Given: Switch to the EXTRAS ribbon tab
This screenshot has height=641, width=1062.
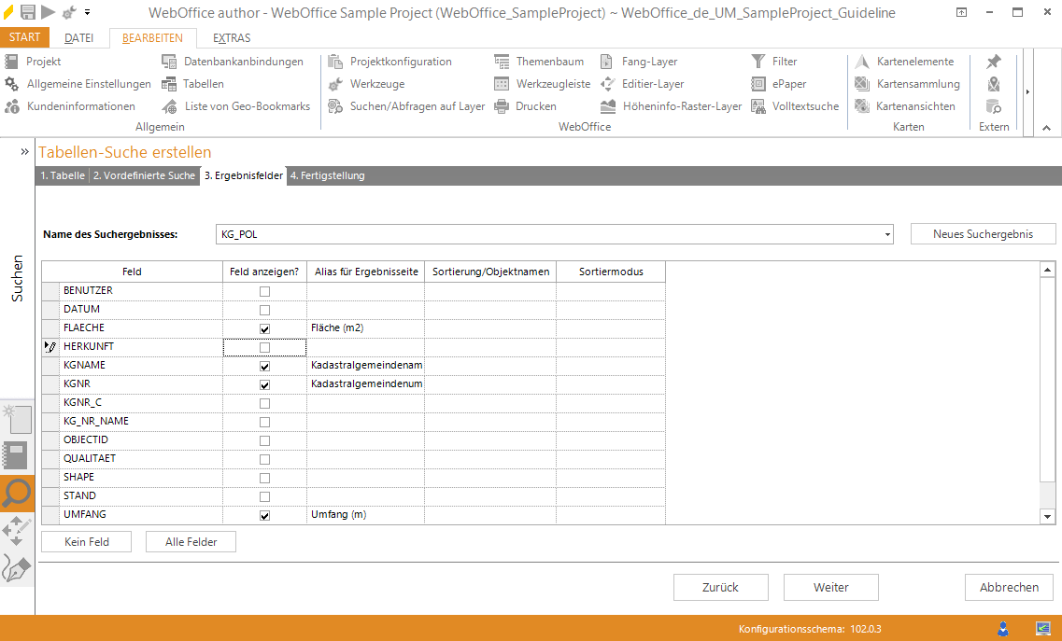Looking at the screenshot, I should [232, 38].
